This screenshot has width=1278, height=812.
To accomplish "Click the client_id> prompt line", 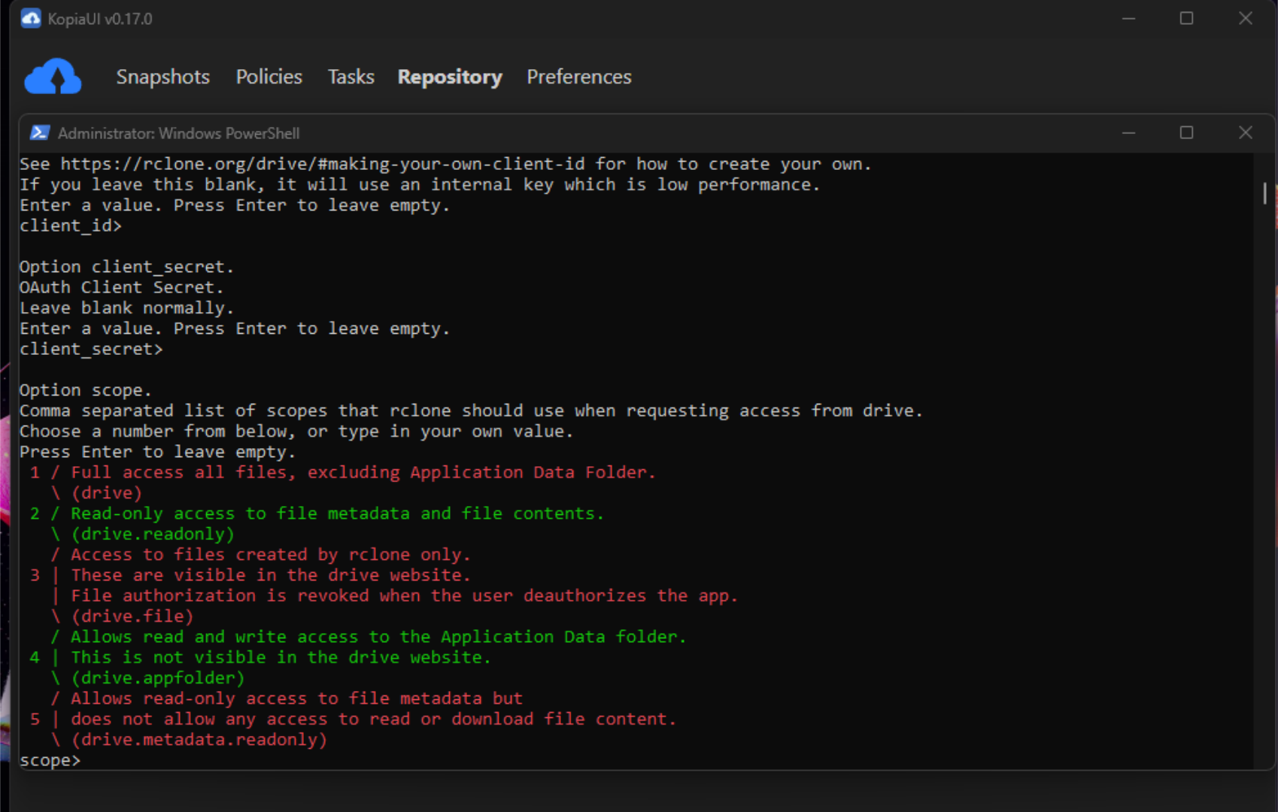I will click(71, 226).
